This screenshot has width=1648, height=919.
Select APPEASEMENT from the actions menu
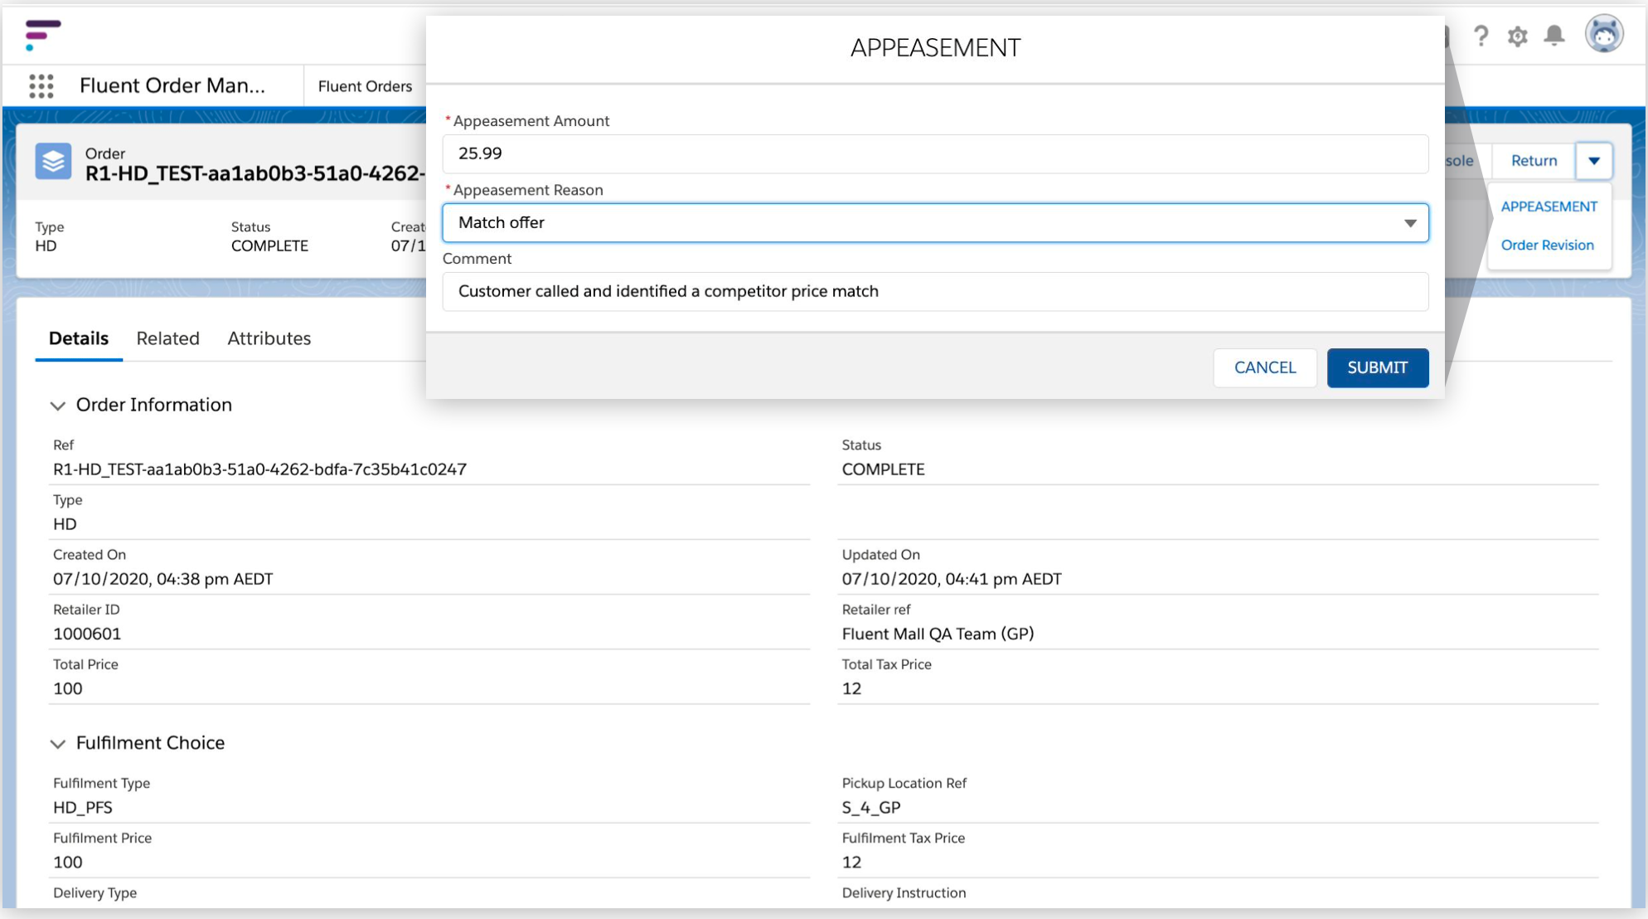pyautogui.click(x=1549, y=206)
